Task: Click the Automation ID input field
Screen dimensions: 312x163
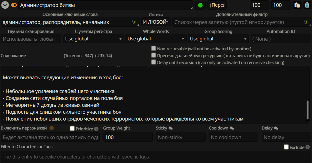Action: [x=280, y=39]
